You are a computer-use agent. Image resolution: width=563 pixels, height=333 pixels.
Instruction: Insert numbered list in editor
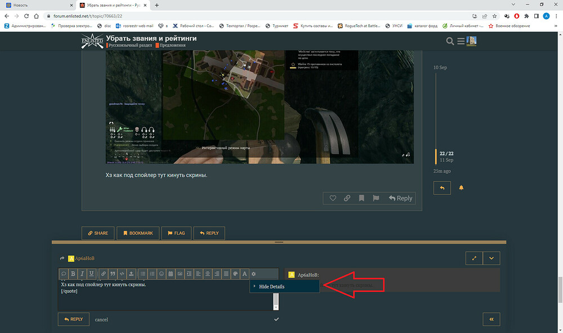click(152, 274)
